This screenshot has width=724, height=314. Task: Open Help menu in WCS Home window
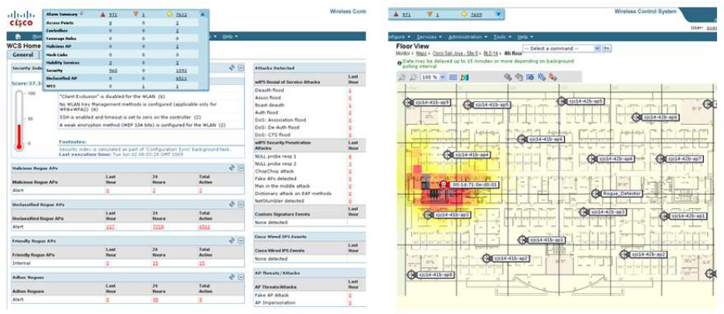point(230,36)
